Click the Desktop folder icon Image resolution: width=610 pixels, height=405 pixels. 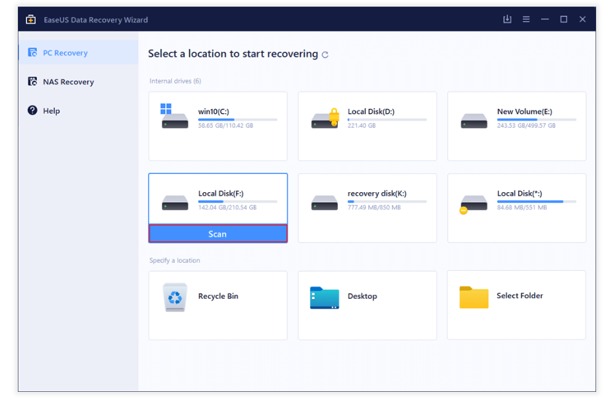click(x=324, y=298)
